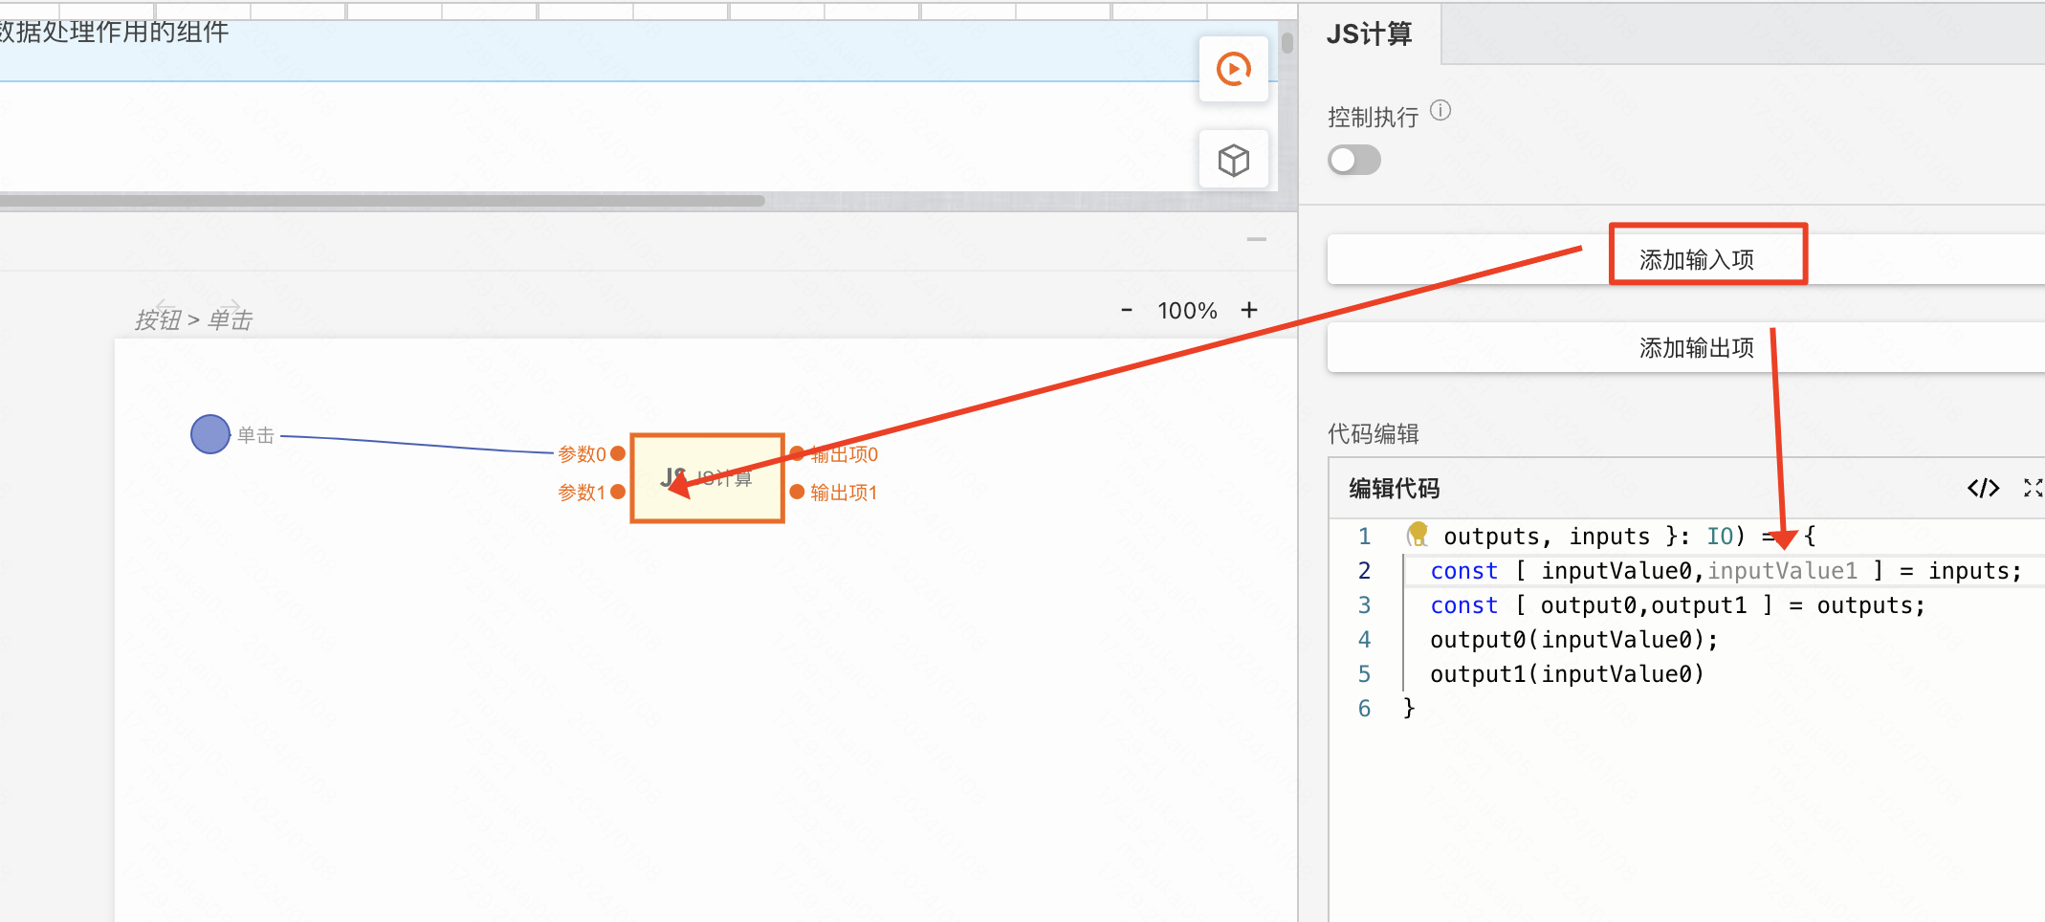Click code line 4 output0(inputValue0);

(1573, 640)
